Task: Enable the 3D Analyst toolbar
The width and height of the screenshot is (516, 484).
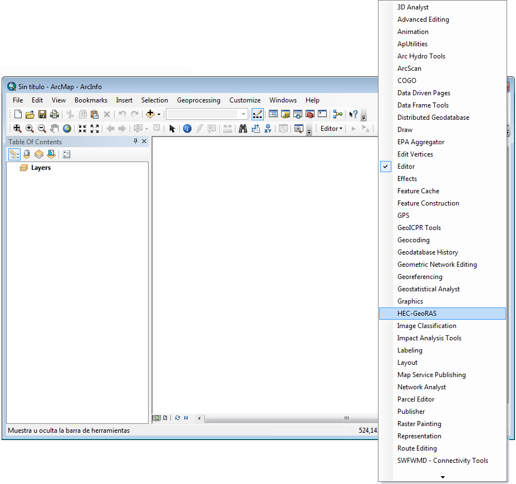Action: 443,7
